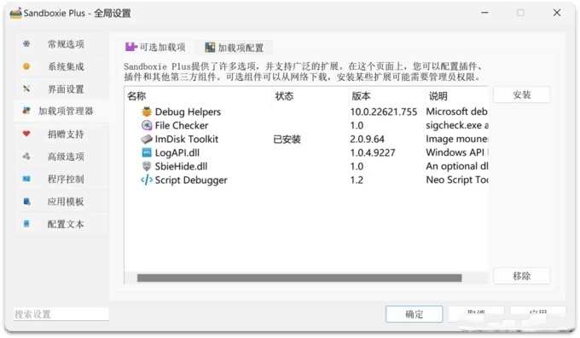Open the 常规选项 settings page
580x338 pixels.
pyautogui.click(x=62, y=44)
